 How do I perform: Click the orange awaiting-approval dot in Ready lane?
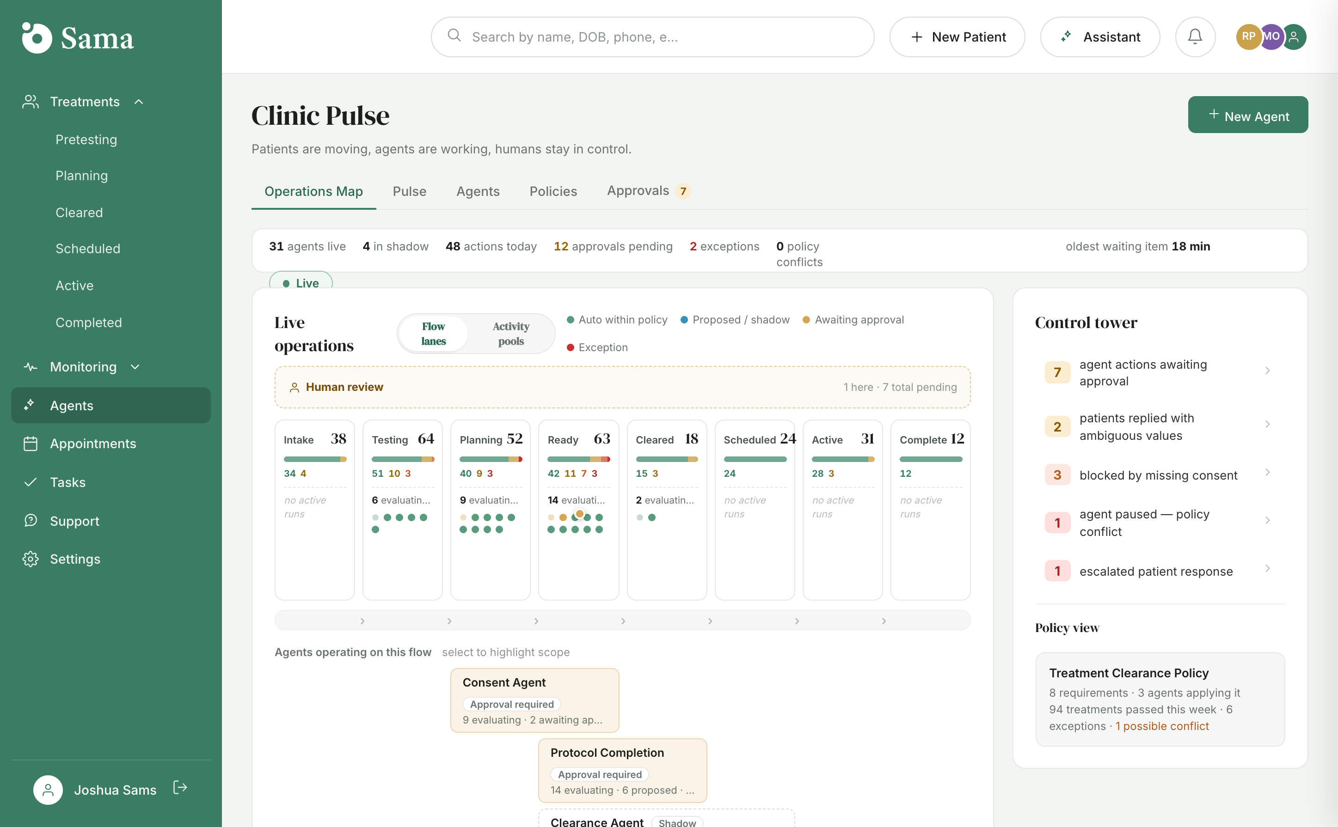(x=579, y=514)
